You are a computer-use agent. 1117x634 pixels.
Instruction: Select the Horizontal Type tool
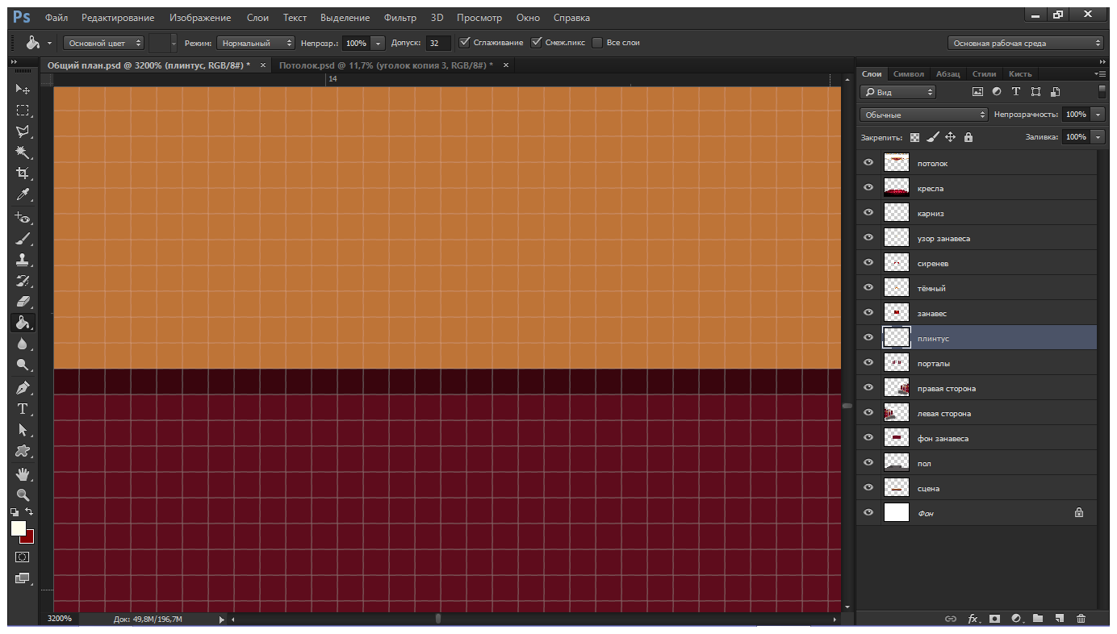(23, 409)
